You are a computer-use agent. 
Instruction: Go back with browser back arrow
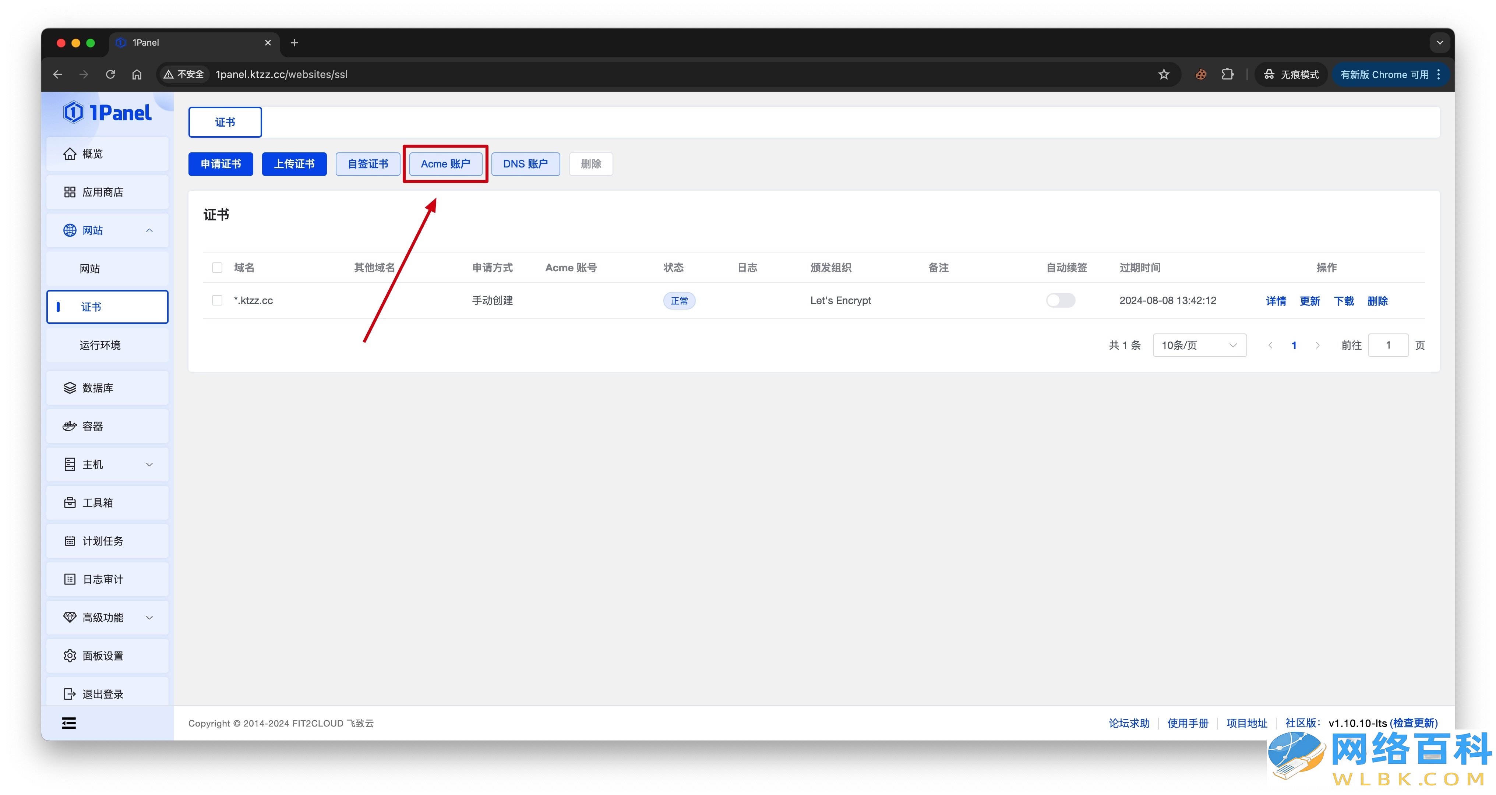57,74
